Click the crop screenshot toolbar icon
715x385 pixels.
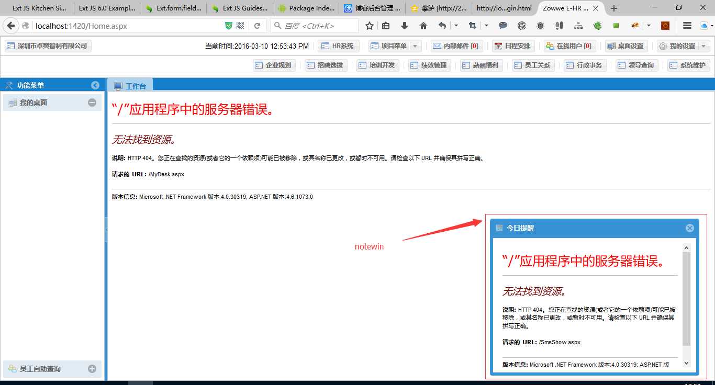pos(473,26)
